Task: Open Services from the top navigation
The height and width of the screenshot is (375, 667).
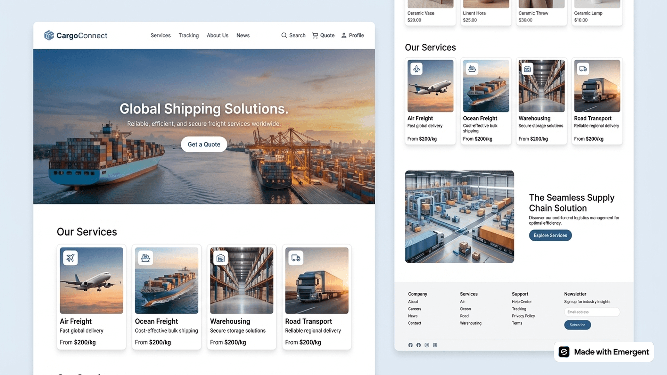Action: pos(160,35)
